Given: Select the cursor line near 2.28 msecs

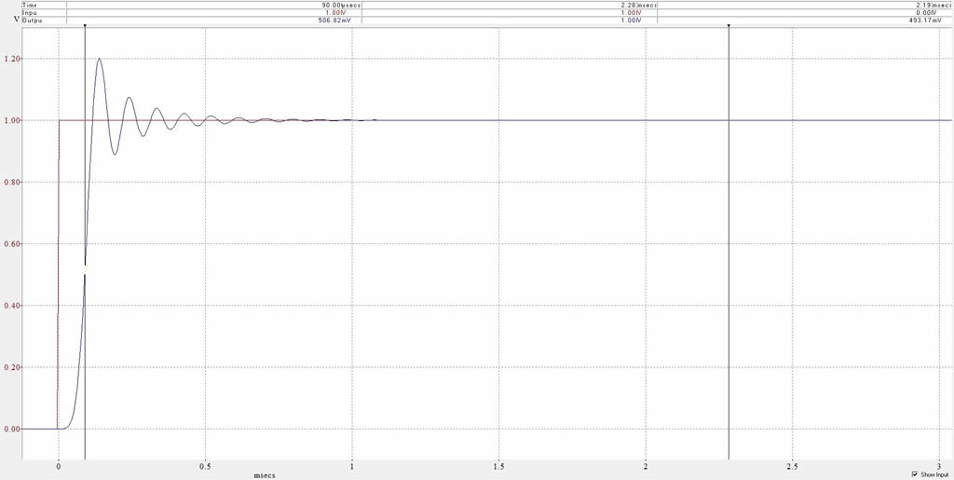Looking at the screenshot, I should pos(728,280).
